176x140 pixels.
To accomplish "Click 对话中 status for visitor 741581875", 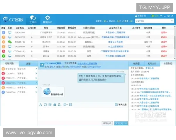I will (164, 56).
